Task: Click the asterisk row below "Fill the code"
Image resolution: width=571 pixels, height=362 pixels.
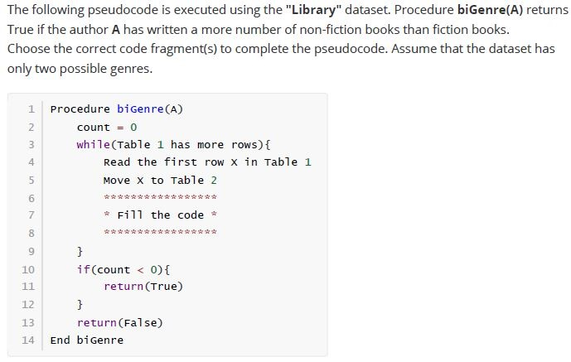Action: coord(160,232)
